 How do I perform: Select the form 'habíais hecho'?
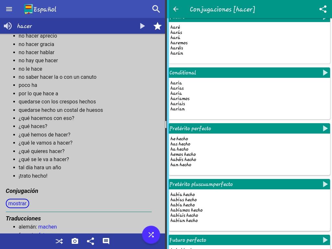(x=184, y=215)
